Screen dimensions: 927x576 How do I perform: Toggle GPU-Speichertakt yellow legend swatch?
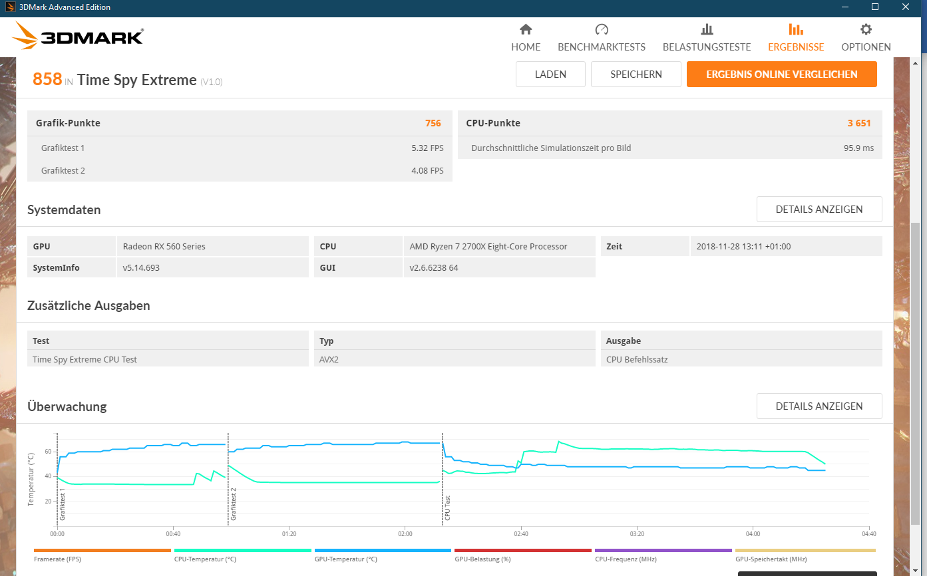click(x=805, y=551)
